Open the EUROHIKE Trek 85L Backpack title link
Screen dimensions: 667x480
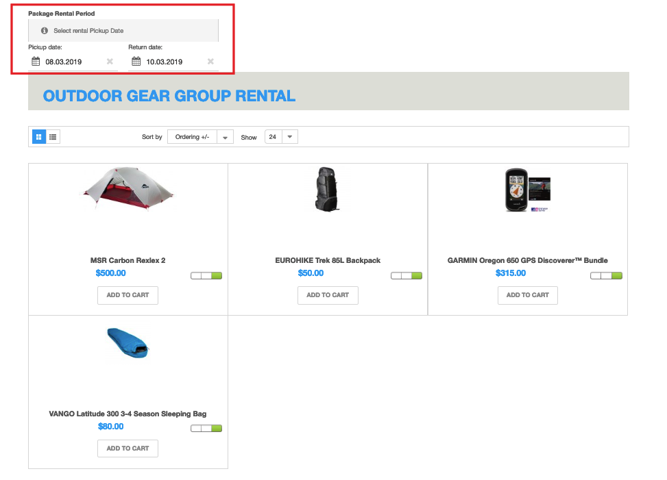coord(328,260)
